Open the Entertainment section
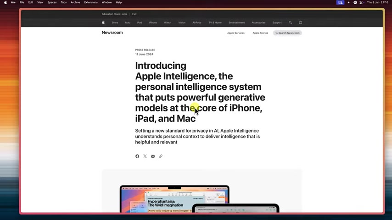392x220 pixels. coord(236,23)
